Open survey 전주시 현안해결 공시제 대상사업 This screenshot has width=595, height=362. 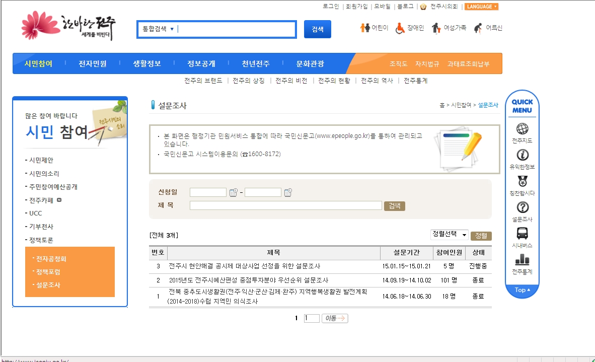tap(244, 266)
